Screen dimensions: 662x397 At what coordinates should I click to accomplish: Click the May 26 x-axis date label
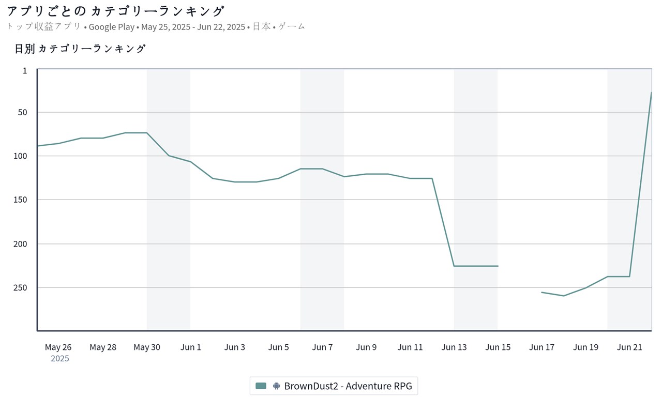tap(58, 347)
